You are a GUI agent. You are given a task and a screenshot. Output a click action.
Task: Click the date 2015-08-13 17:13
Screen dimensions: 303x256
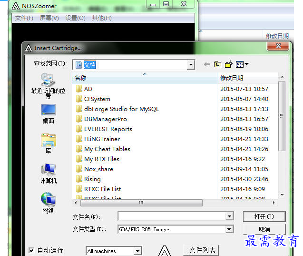(244, 109)
